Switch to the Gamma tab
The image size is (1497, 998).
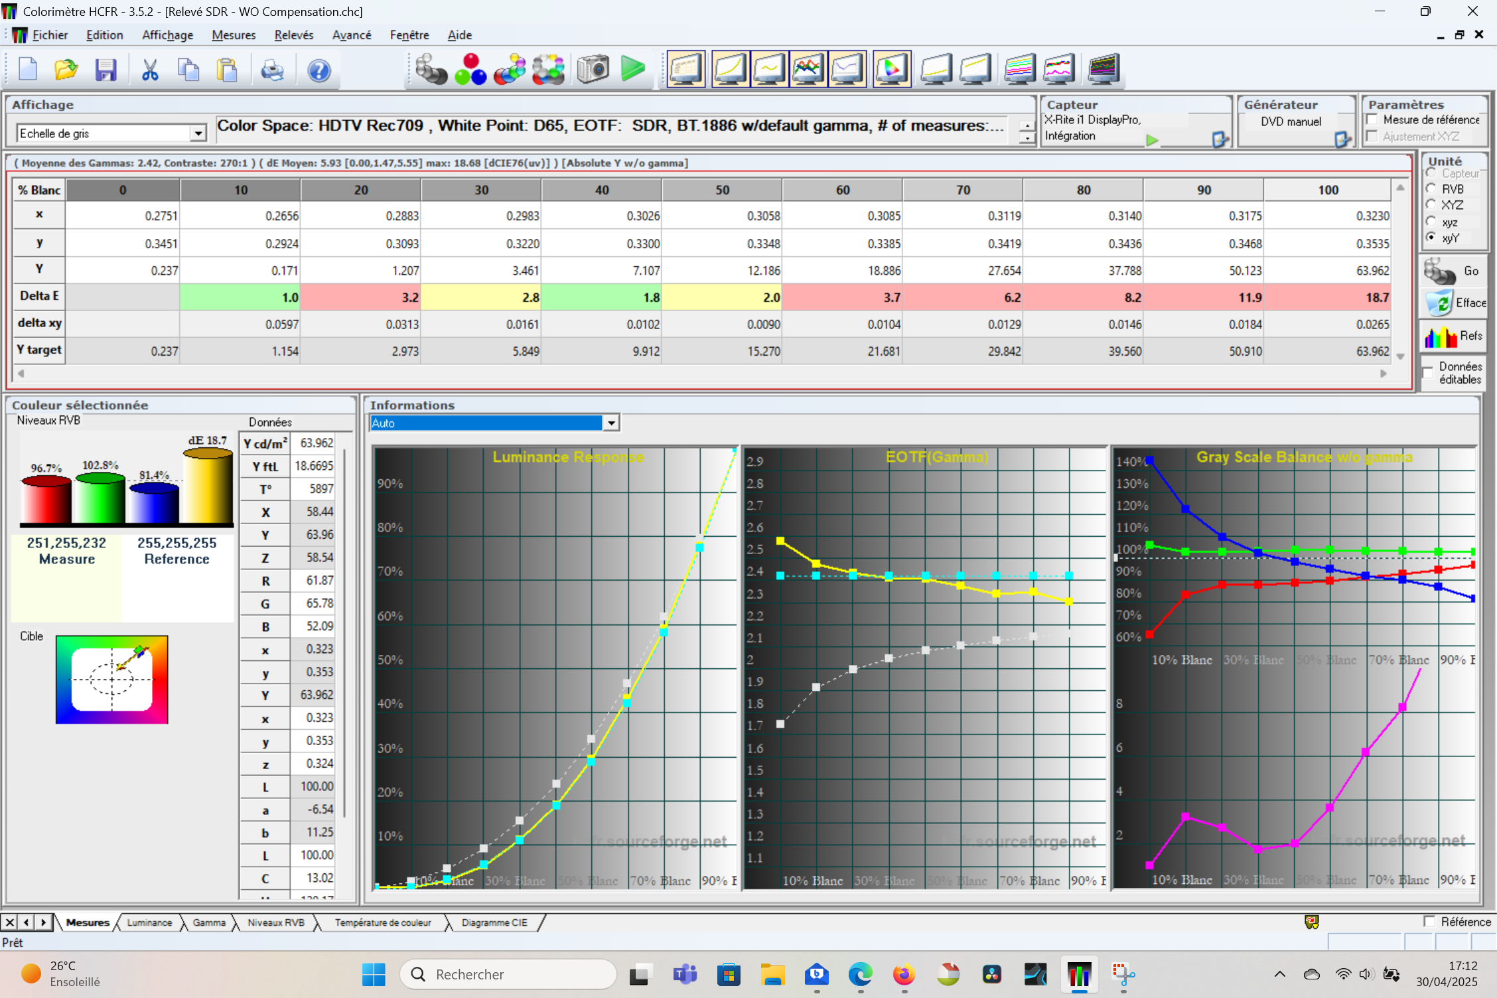click(209, 922)
